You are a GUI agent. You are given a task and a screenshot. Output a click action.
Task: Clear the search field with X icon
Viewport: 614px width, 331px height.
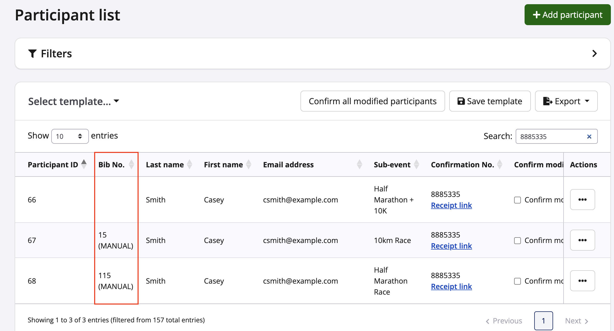pyautogui.click(x=589, y=136)
